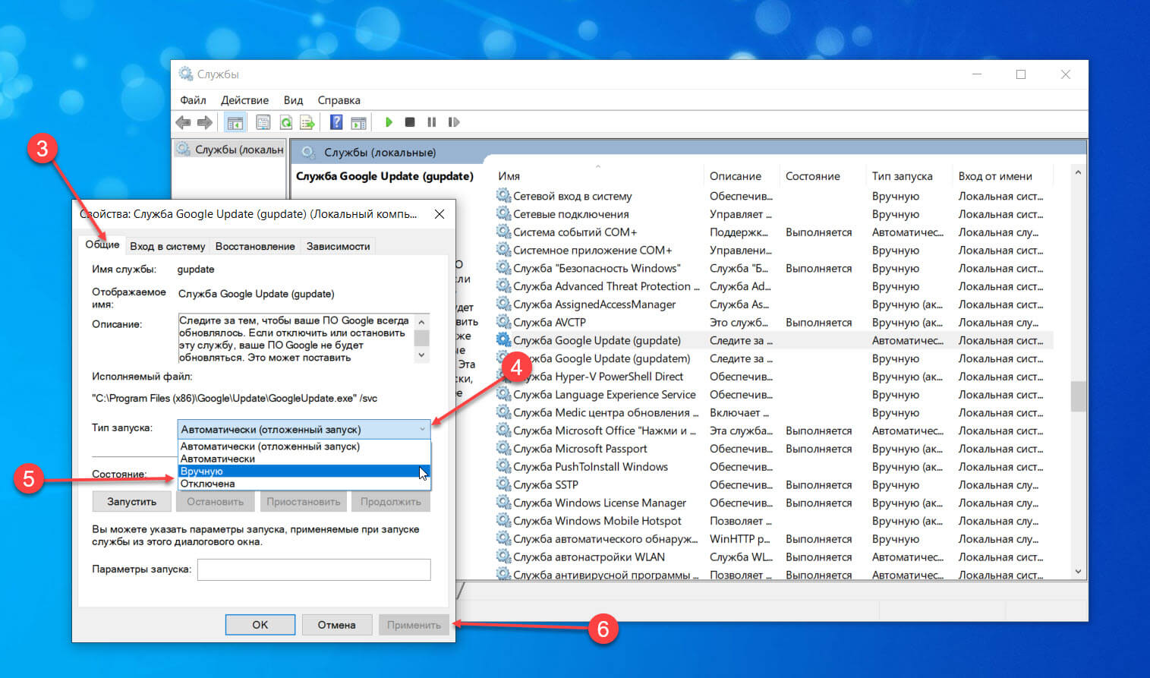Click the services list scroll-down arrow
This screenshot has height=678, width=1150.
pyautogui.click(x=1078, y=572)
